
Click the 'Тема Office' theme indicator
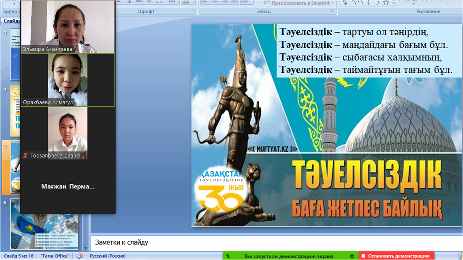pos(55,256)
